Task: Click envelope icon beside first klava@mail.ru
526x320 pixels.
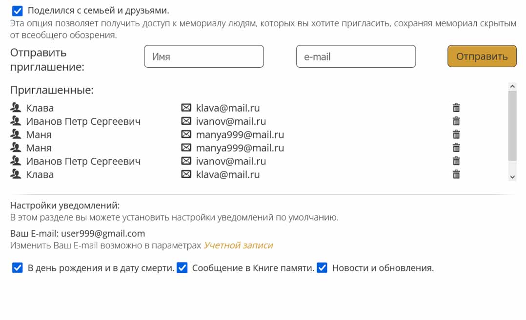Action: click(186, 108)
